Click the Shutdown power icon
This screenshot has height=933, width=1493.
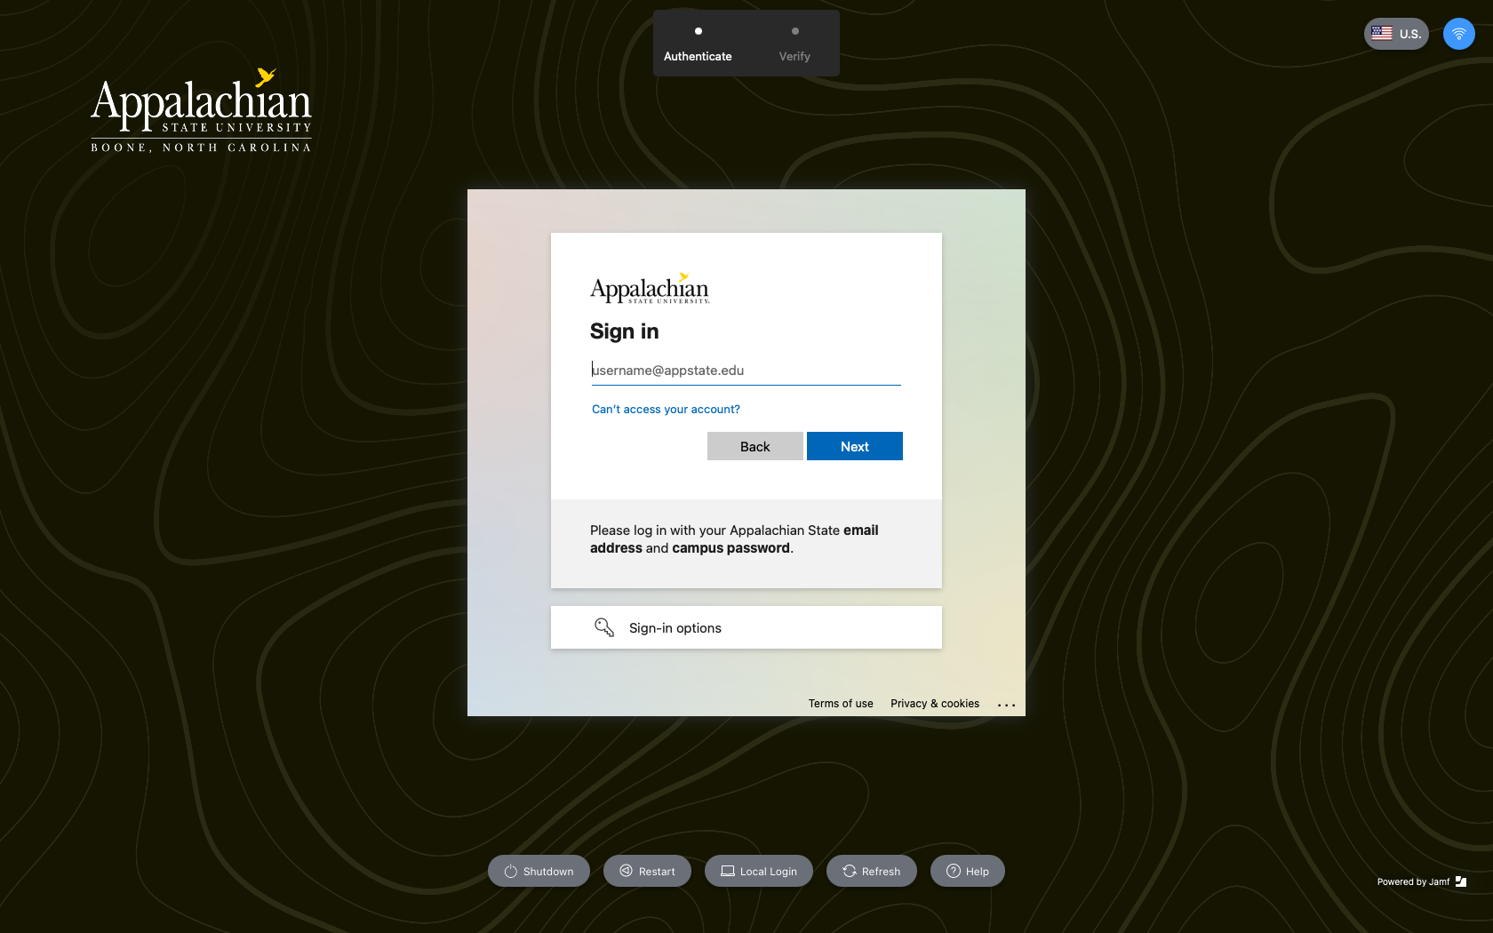pyautogui.click(x=511, y=872)
